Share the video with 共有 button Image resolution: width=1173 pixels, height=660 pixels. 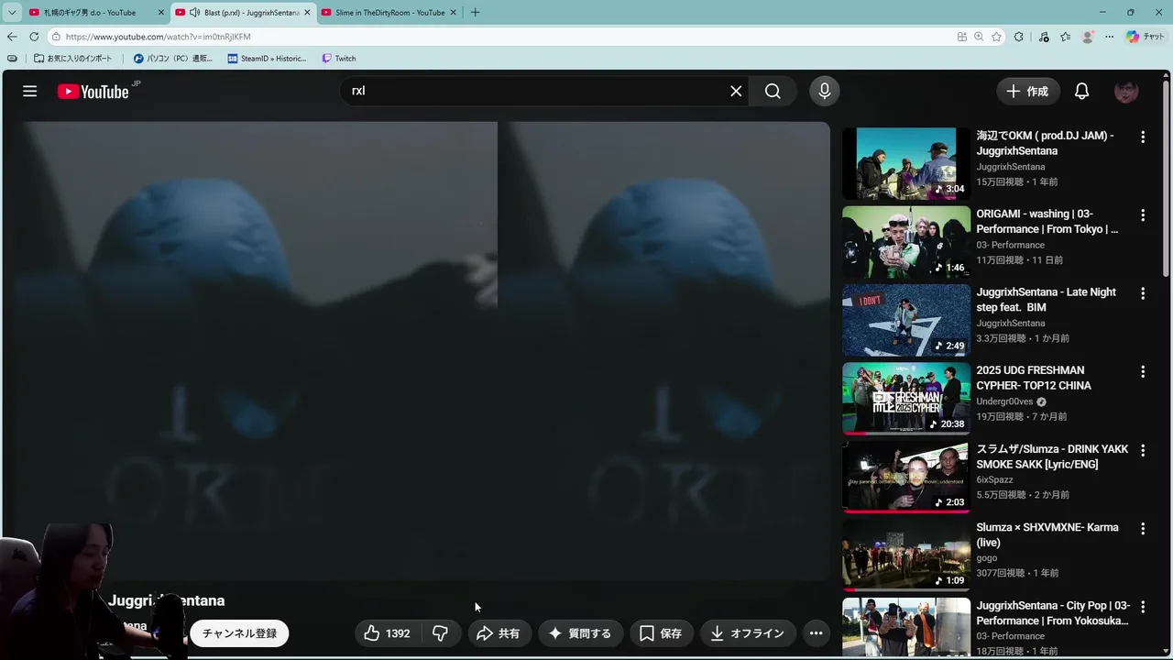498,633
